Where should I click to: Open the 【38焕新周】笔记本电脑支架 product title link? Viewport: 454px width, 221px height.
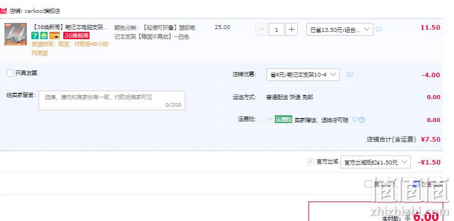tap(69, 27)
